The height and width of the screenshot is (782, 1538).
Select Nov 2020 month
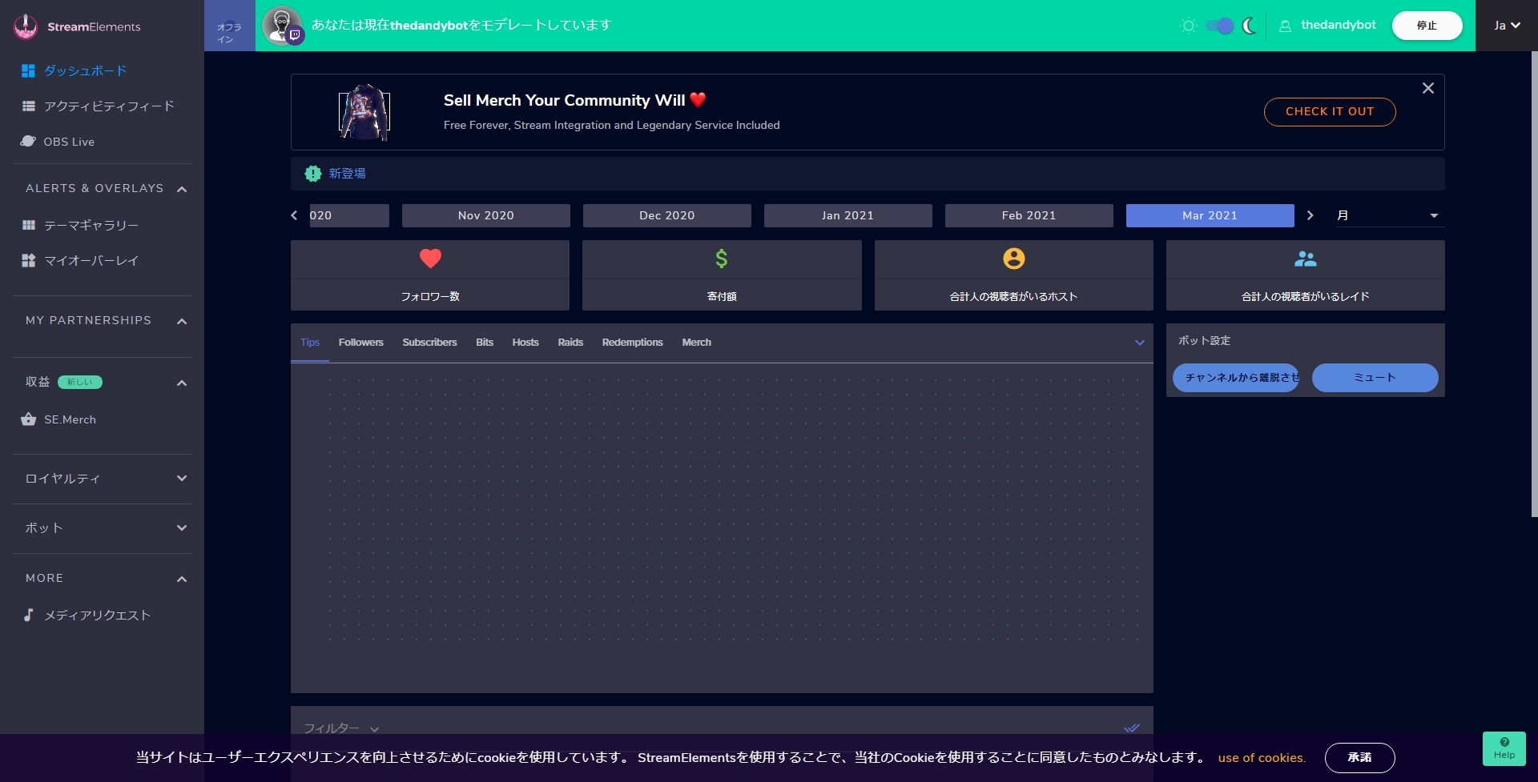pyautogui.click(x=486, y=215)
